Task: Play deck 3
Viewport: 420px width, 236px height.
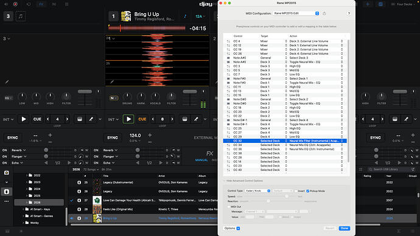Action: coord(24,119)
